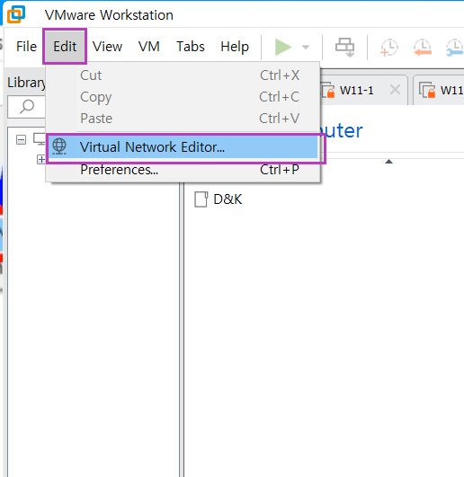Click the computer icon in the library tree
Viewport: 464px width, 477px height.
pyautogui.click(x=40, y=139)
